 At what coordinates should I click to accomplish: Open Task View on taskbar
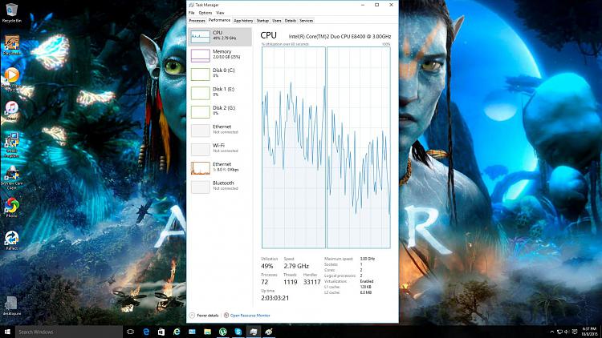pos(131,332)
